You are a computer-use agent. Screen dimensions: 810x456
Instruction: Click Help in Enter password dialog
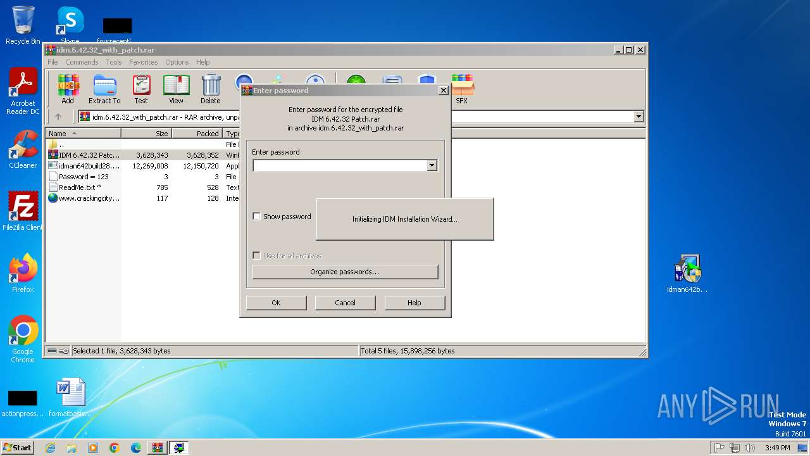414,303
